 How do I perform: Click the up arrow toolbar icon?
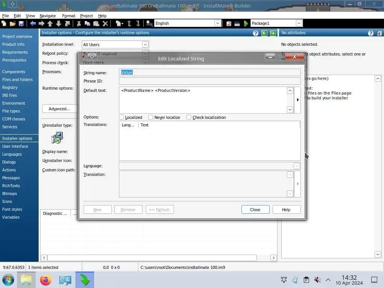[x=50, y=24]
